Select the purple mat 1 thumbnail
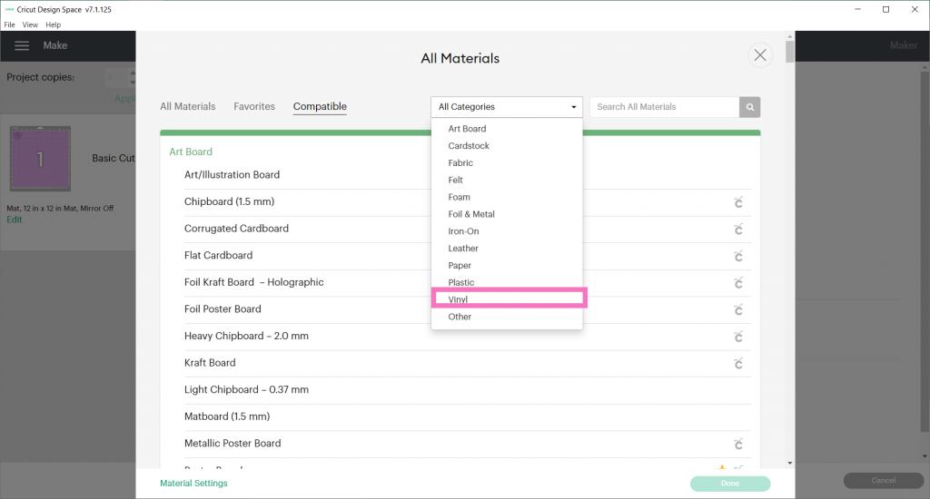This screenshot has width=930, height=499. [x=40, y=159]
